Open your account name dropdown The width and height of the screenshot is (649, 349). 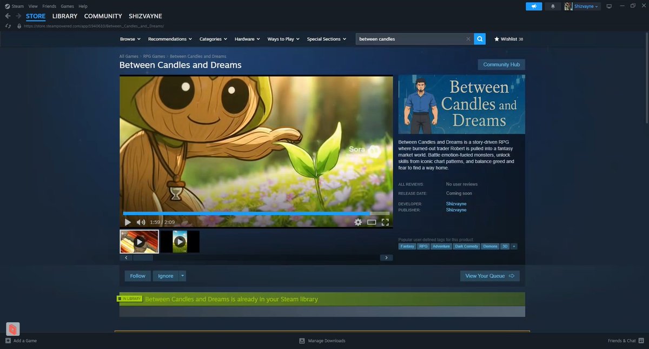[581, 6]
